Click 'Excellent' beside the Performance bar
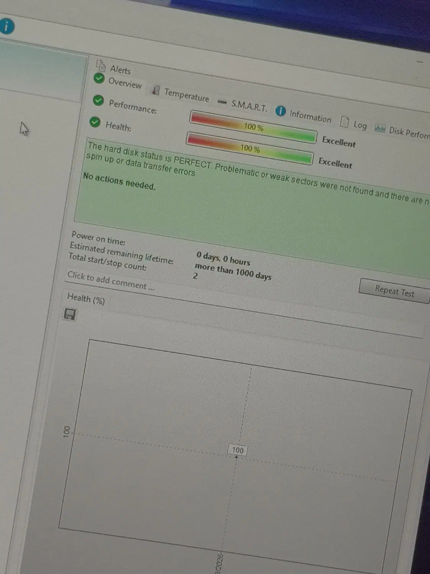The image size is (430, 574). pyautogui.click(x=339, y=142)
